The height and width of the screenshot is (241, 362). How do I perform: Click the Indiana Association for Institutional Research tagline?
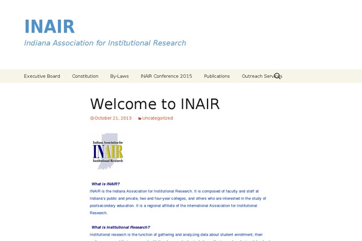[105, 43]
